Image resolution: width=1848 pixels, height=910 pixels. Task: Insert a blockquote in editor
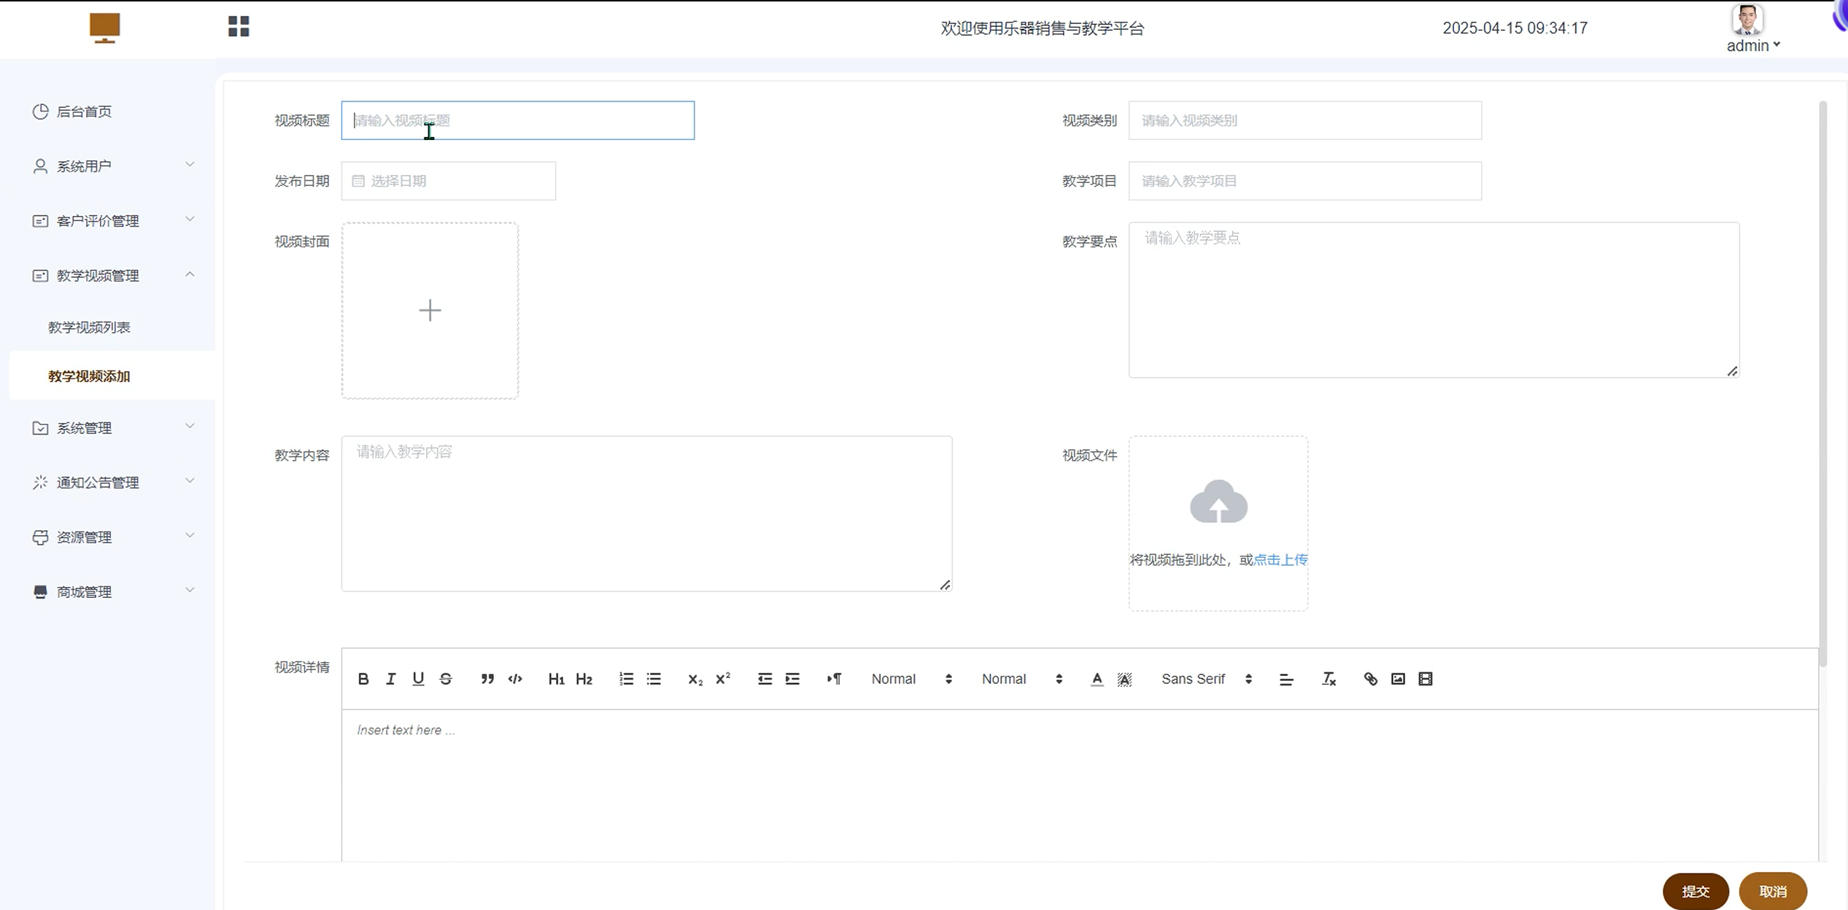[x=487, y=679]
